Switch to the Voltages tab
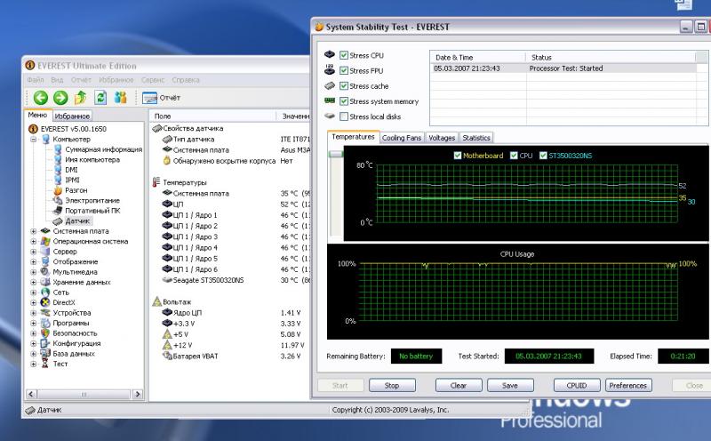 point(442,138)
